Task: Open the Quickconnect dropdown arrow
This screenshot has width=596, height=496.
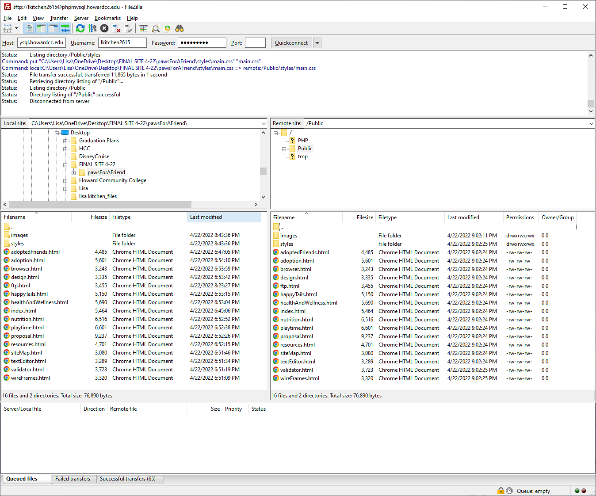Action: [317, 42]
